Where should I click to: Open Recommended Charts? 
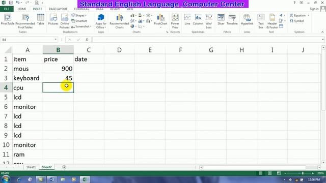tap(119, 21)
